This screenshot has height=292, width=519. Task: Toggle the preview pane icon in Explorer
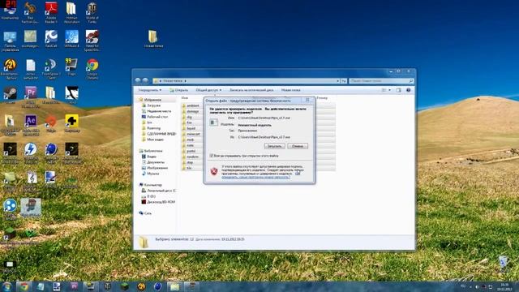(x=399, y=90)
